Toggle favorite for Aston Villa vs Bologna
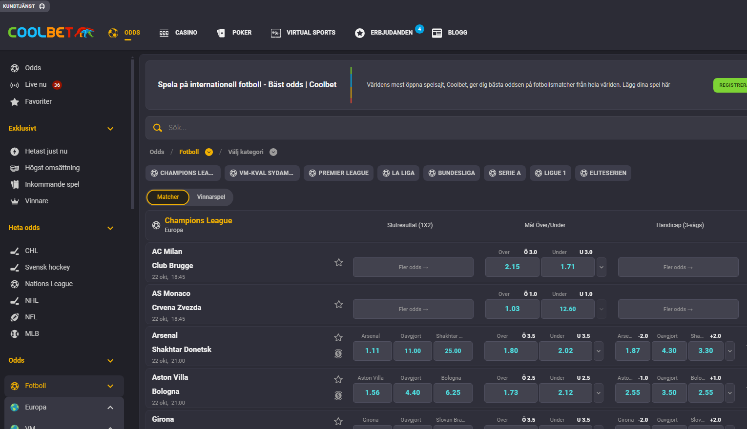Screen dimensions: 747x429 [338, 379]
